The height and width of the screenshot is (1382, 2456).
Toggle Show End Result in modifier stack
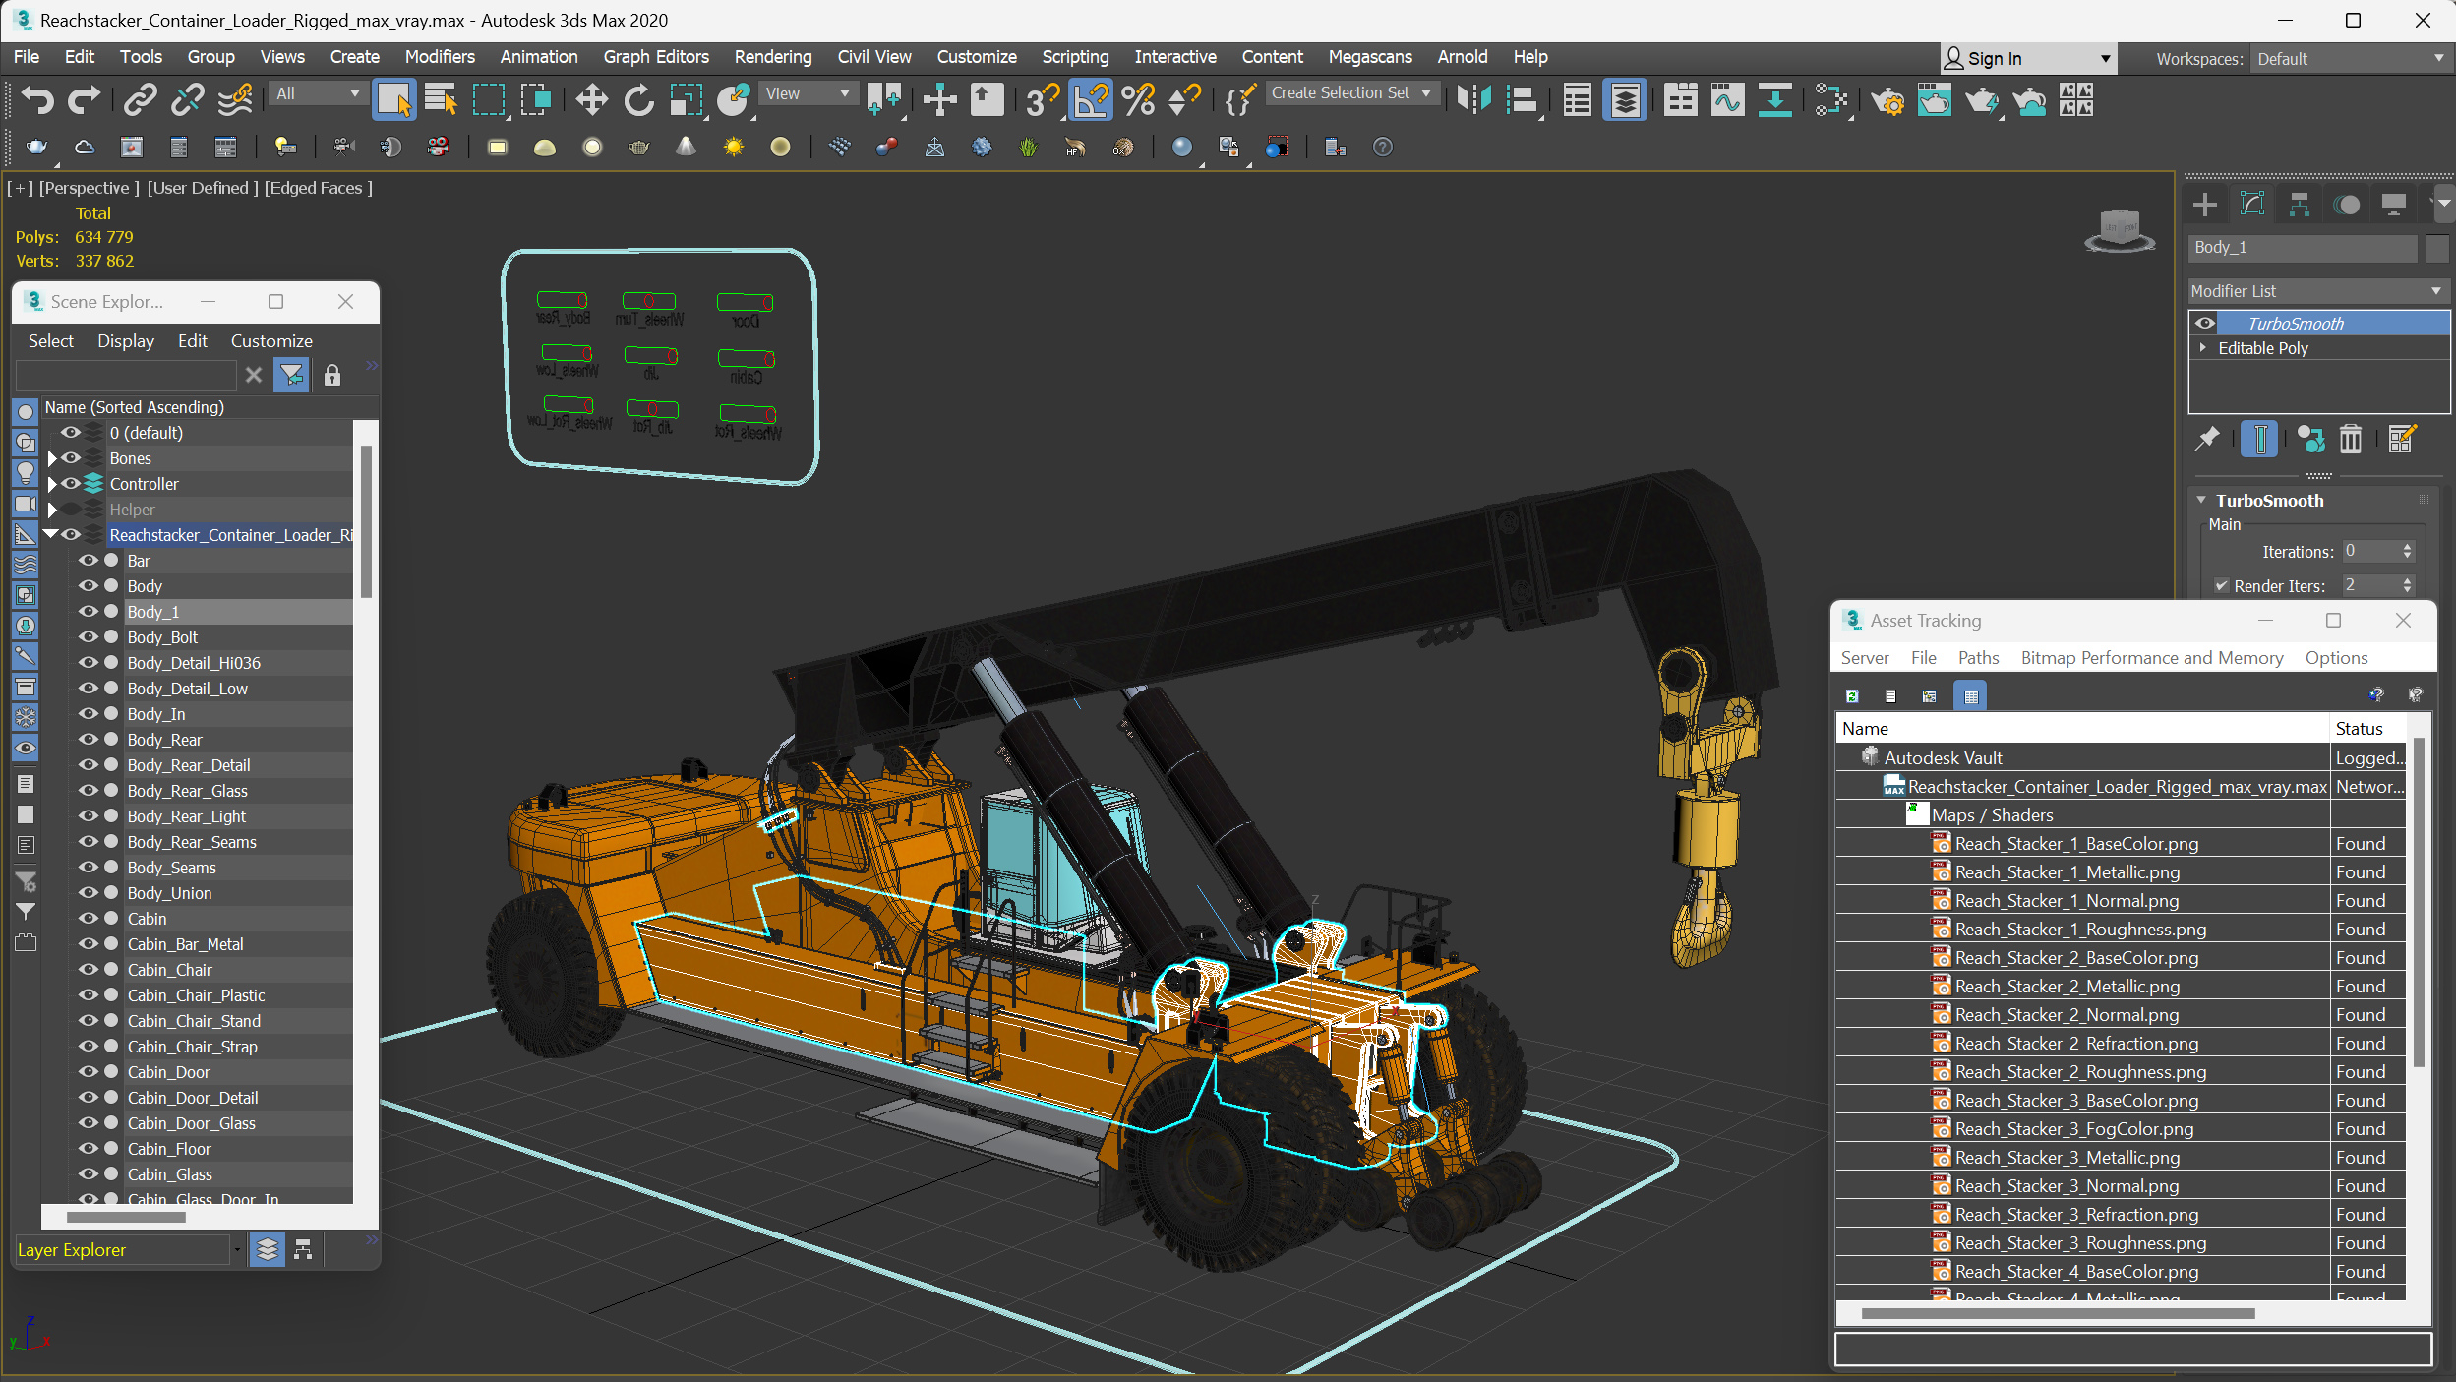coord(2259,439)
